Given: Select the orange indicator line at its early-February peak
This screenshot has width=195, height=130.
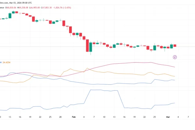Looking at the screenshot, I should click(x=87, y=69).
